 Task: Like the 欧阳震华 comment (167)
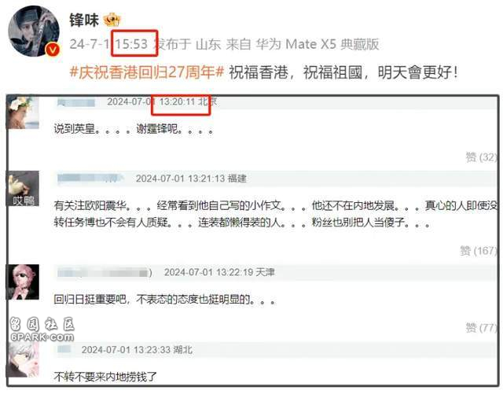point(479,250)
